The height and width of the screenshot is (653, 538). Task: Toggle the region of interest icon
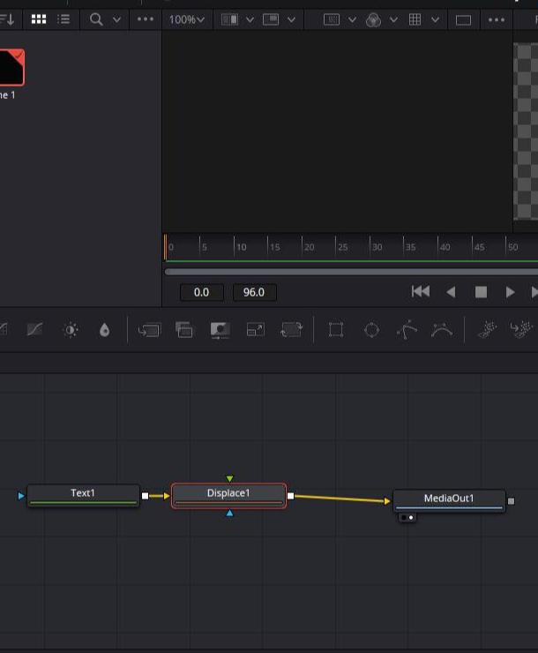[x=332, y=19]
